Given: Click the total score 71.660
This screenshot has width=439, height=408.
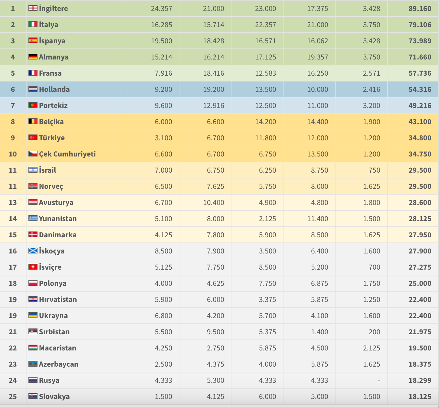Looking at the screenshot, I should 420,57.
